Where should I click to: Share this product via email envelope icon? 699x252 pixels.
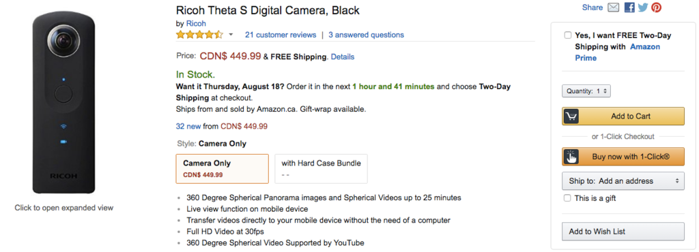coord(614,7)
